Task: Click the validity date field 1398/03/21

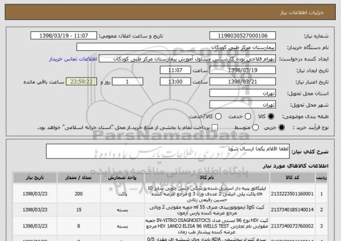Action: click(x=243, y=82)
